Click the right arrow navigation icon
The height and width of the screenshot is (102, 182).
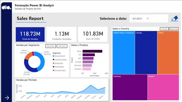7,98
